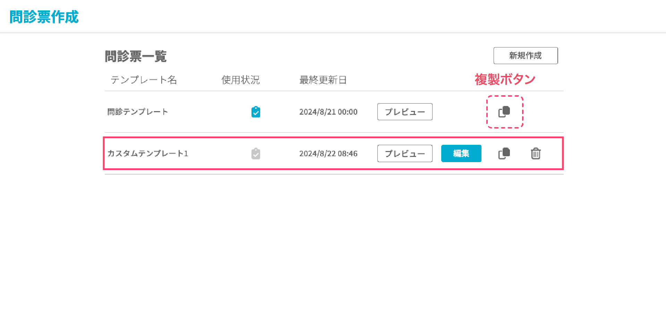The width and height of the screenshot is (666, 336).
Task: Select the 問診テンプレート row name
Action: (138, 112)
